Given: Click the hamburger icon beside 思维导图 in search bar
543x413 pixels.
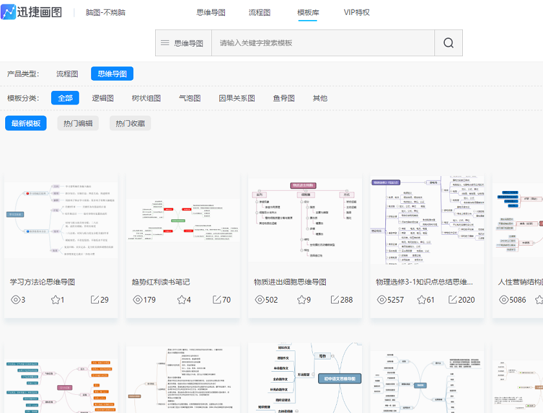Looking at the screenshot, I should (166, 42).
